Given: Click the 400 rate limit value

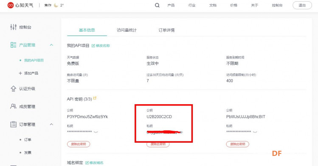Looking at the screenshot, I should pos(230,81).
